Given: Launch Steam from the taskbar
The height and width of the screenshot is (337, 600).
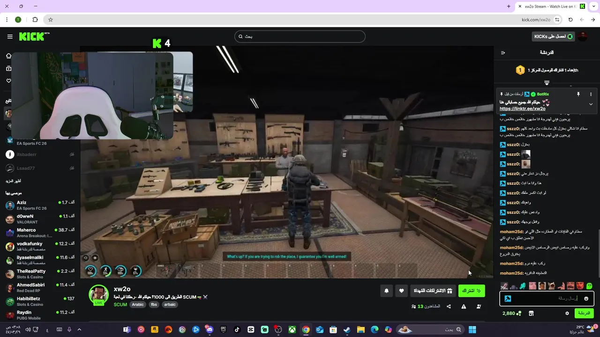Looking at the screenshot, I should [347, 330].
